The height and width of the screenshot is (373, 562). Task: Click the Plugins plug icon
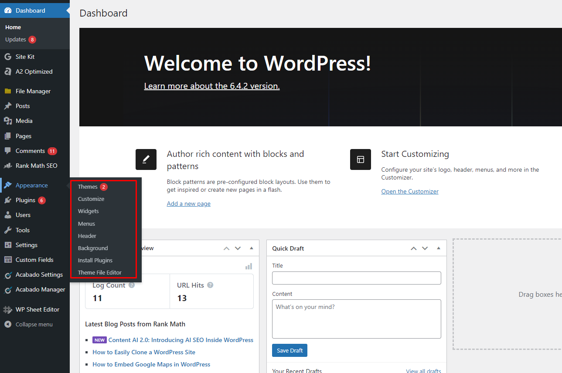(x=7, y=200)
